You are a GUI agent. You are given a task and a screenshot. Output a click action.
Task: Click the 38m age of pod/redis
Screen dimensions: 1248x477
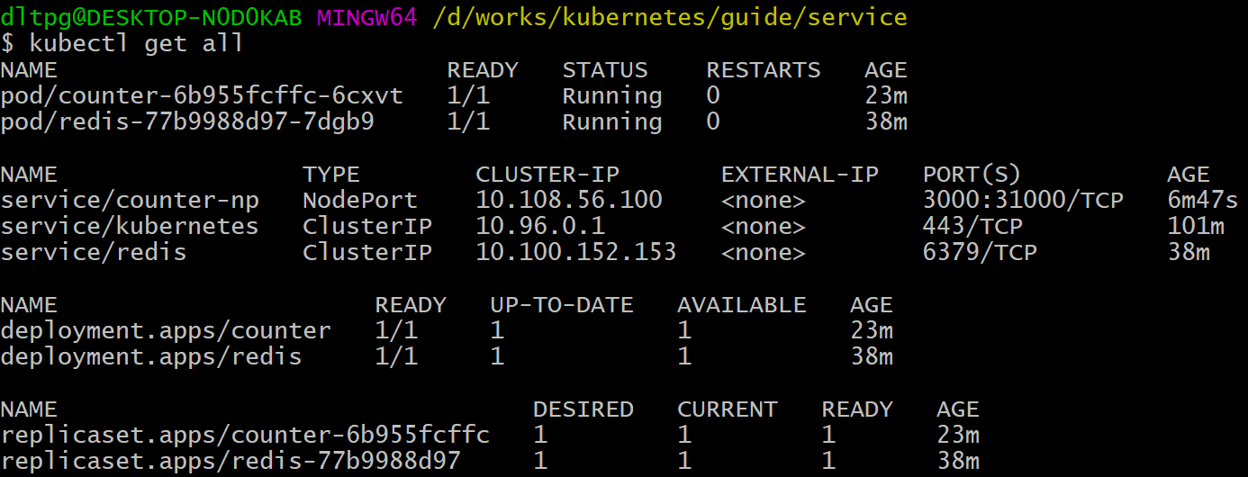tap(886, 121)
